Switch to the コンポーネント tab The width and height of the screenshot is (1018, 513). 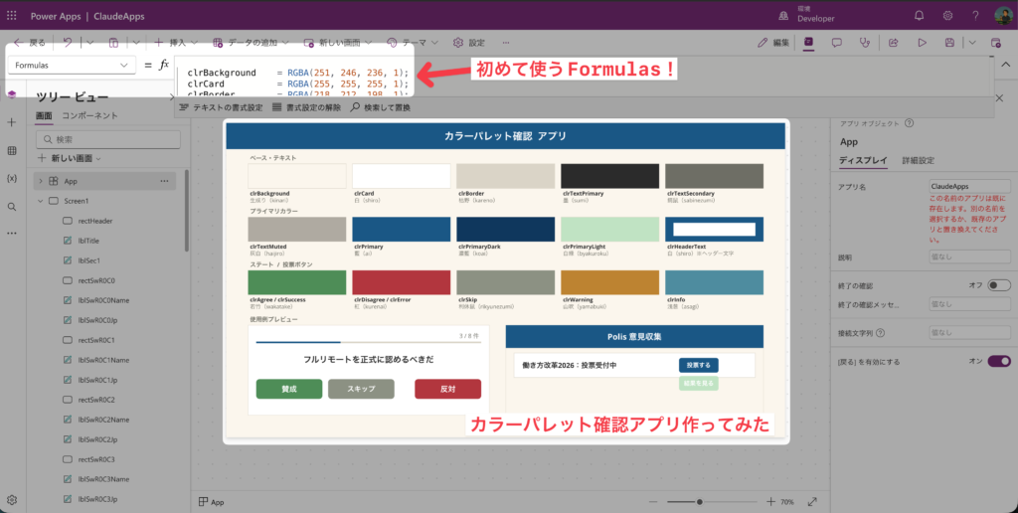click(x=89, y=116)
